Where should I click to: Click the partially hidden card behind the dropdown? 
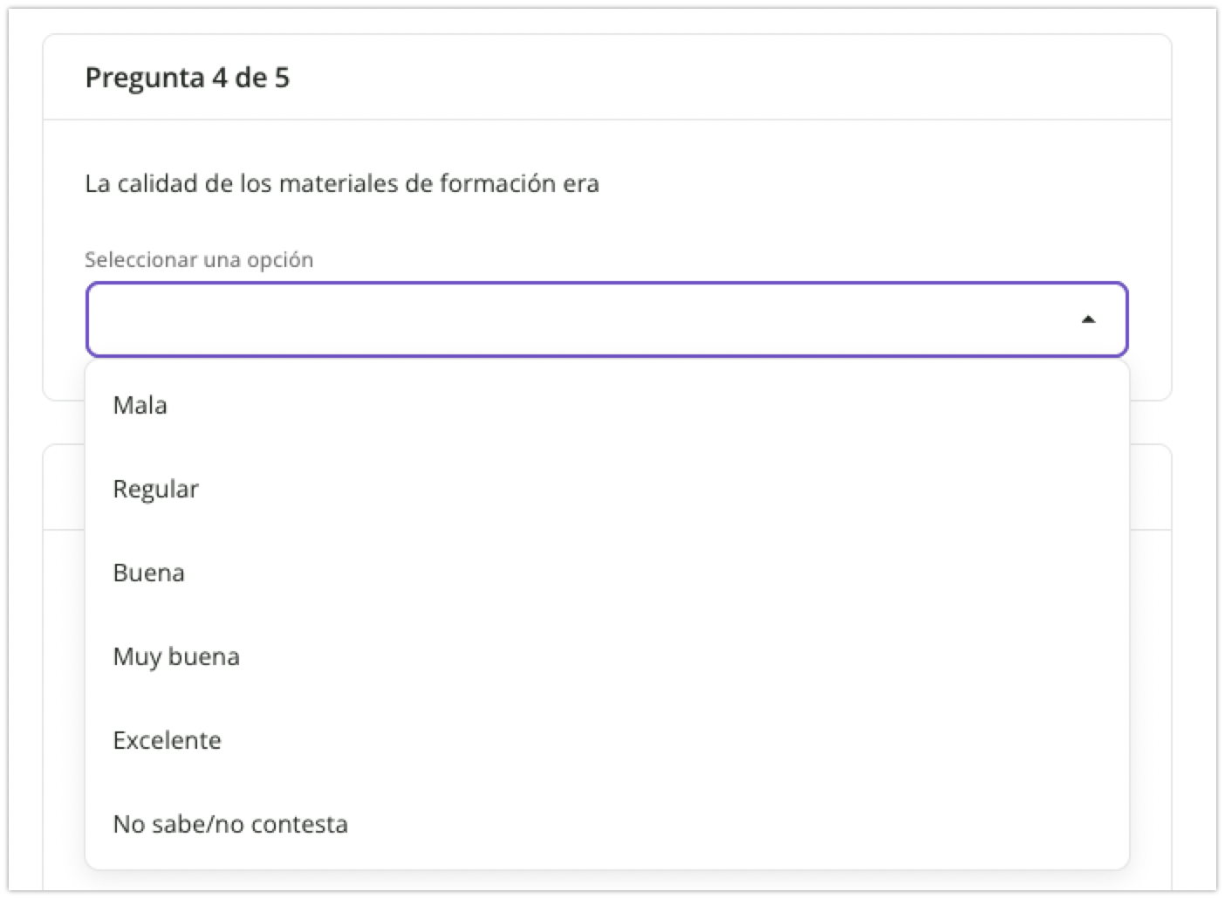(x=1150, y=489)
